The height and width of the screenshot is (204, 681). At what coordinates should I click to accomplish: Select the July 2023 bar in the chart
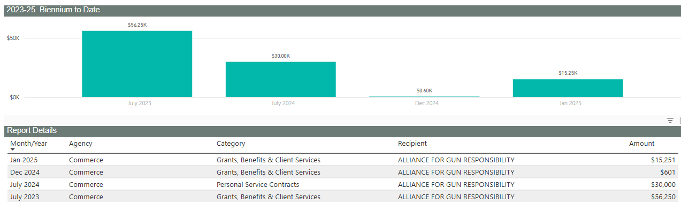[x=137, y=64]
